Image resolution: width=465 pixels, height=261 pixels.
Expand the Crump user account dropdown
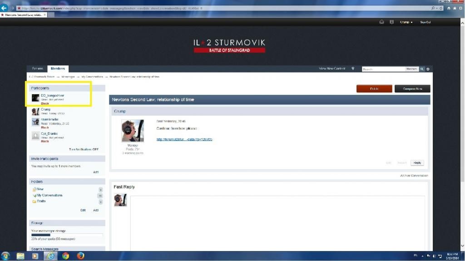tap(406, 22)
